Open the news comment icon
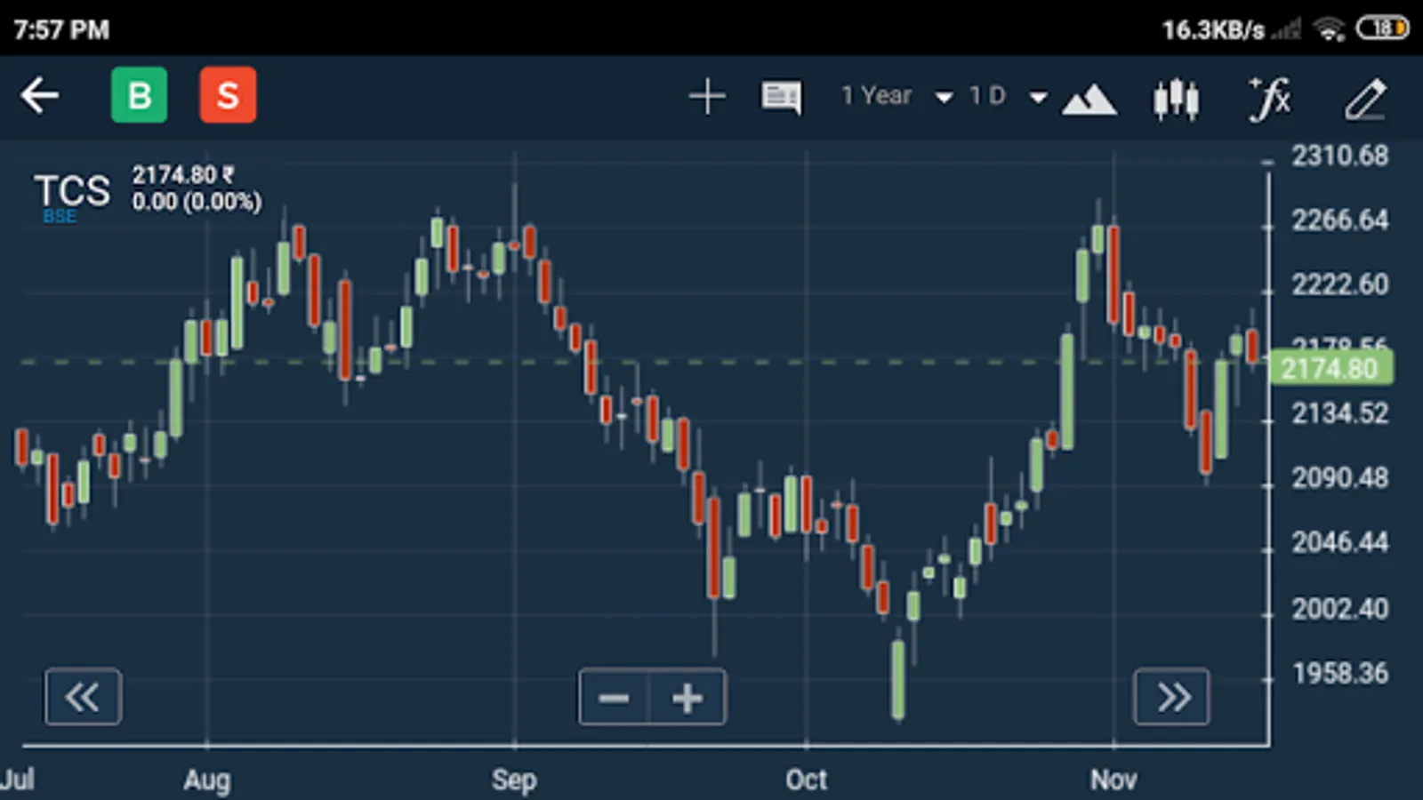The image size is (1423, 800). click(x=781, y=97)
